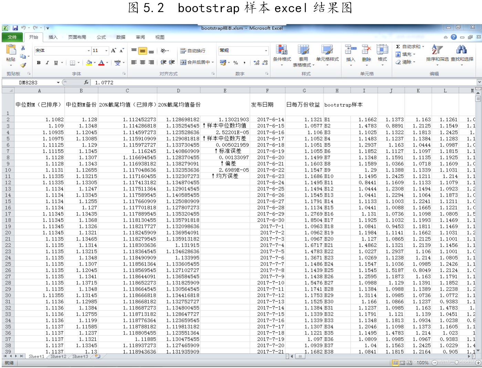Center cell text horizontally
Viewport: 482px width, 368px height.
[x=143, y=62]
